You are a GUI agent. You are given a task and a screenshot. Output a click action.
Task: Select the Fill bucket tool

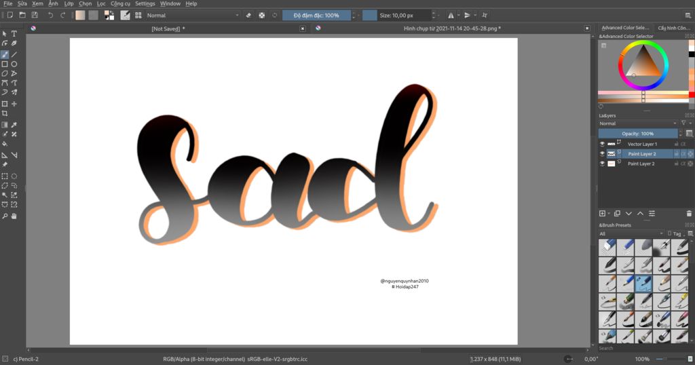click(5, 144)
